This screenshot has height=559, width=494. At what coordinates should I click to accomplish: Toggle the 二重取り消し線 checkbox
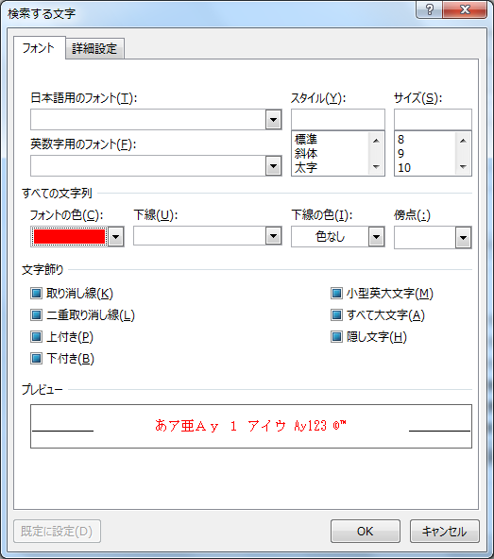pyautogui.click(x=36, y=315)
